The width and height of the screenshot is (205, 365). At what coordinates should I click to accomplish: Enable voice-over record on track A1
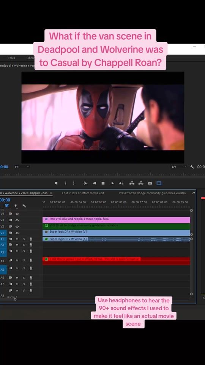(31, 239)
